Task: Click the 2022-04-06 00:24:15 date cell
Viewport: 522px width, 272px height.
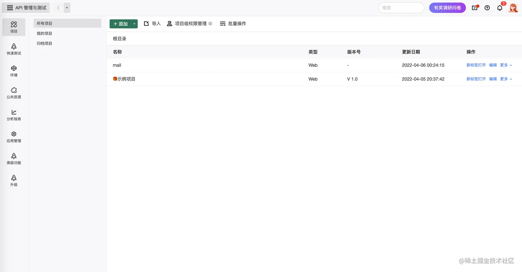Action: click(x=423, y=65)
